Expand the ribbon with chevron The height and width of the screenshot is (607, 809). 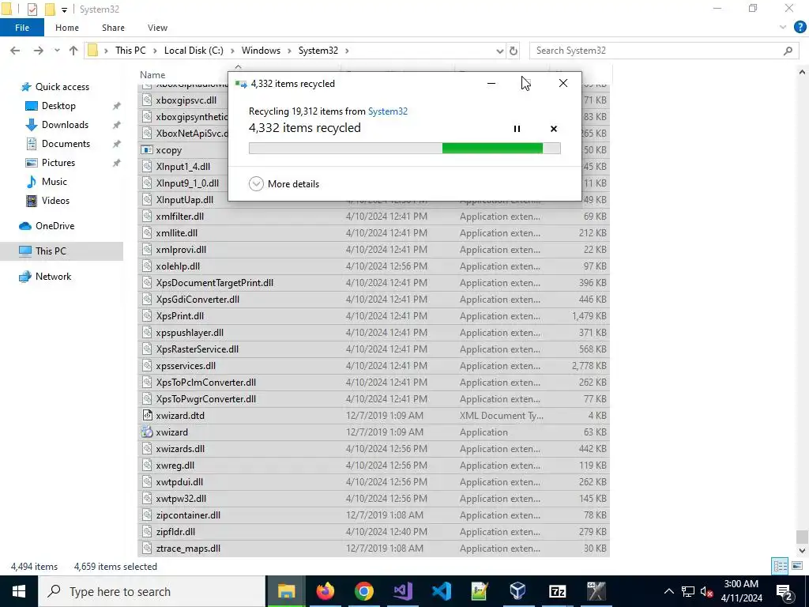pos(783,28)
